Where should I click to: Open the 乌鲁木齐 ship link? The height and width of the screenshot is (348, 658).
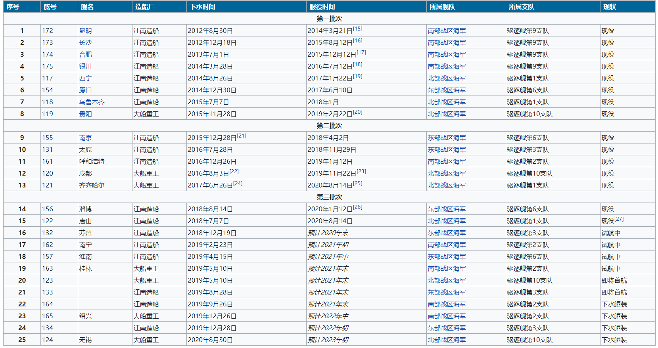click(92, 102)
